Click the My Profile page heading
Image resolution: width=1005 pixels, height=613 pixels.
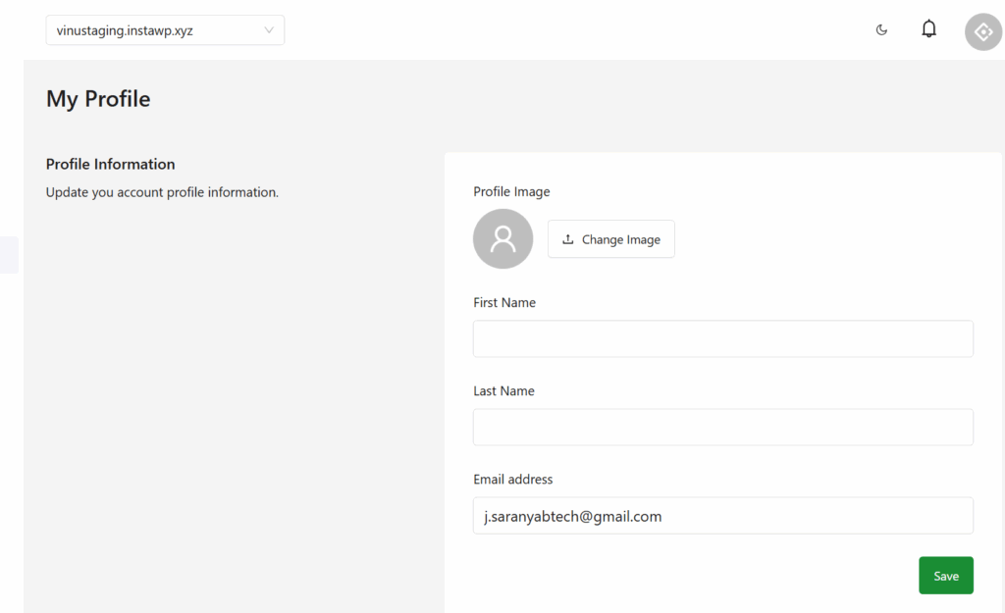[x=98, y=99]
